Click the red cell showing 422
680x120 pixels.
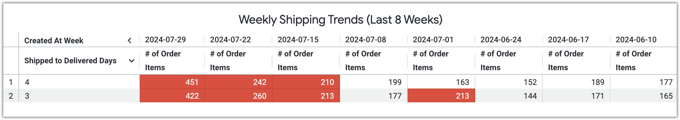tap(172, 96)
